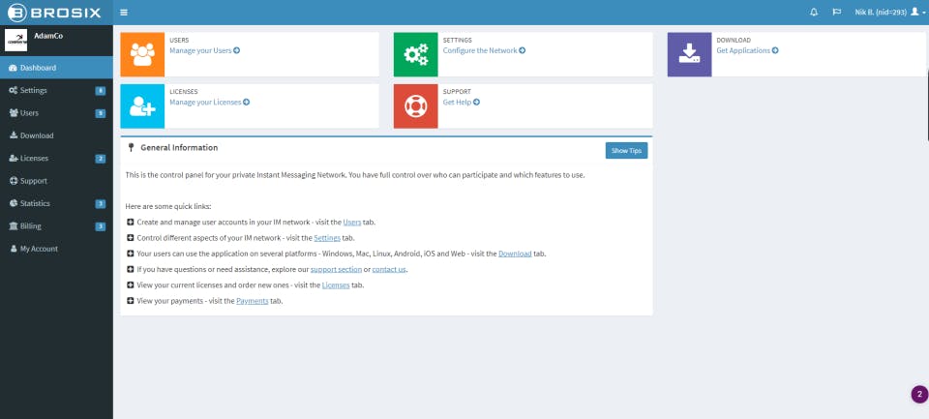The width and height of the screenshot is (929, 419).
Task: Click the orange Users tile icon
Action: pos(142,54)
